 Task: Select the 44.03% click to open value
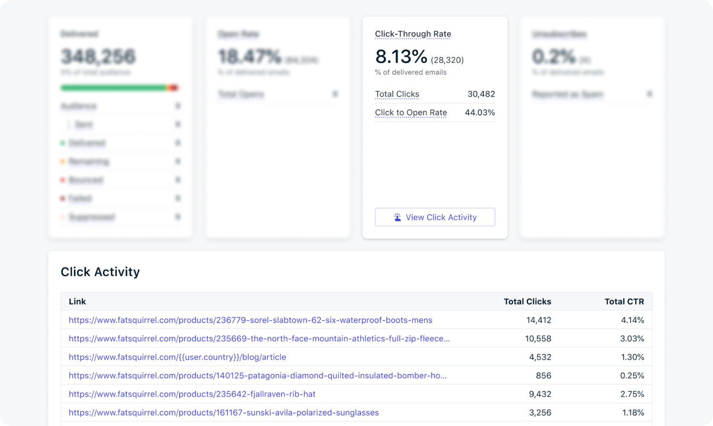pos(480,113)
